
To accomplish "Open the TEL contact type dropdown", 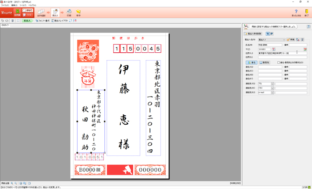I will (272, 84).
